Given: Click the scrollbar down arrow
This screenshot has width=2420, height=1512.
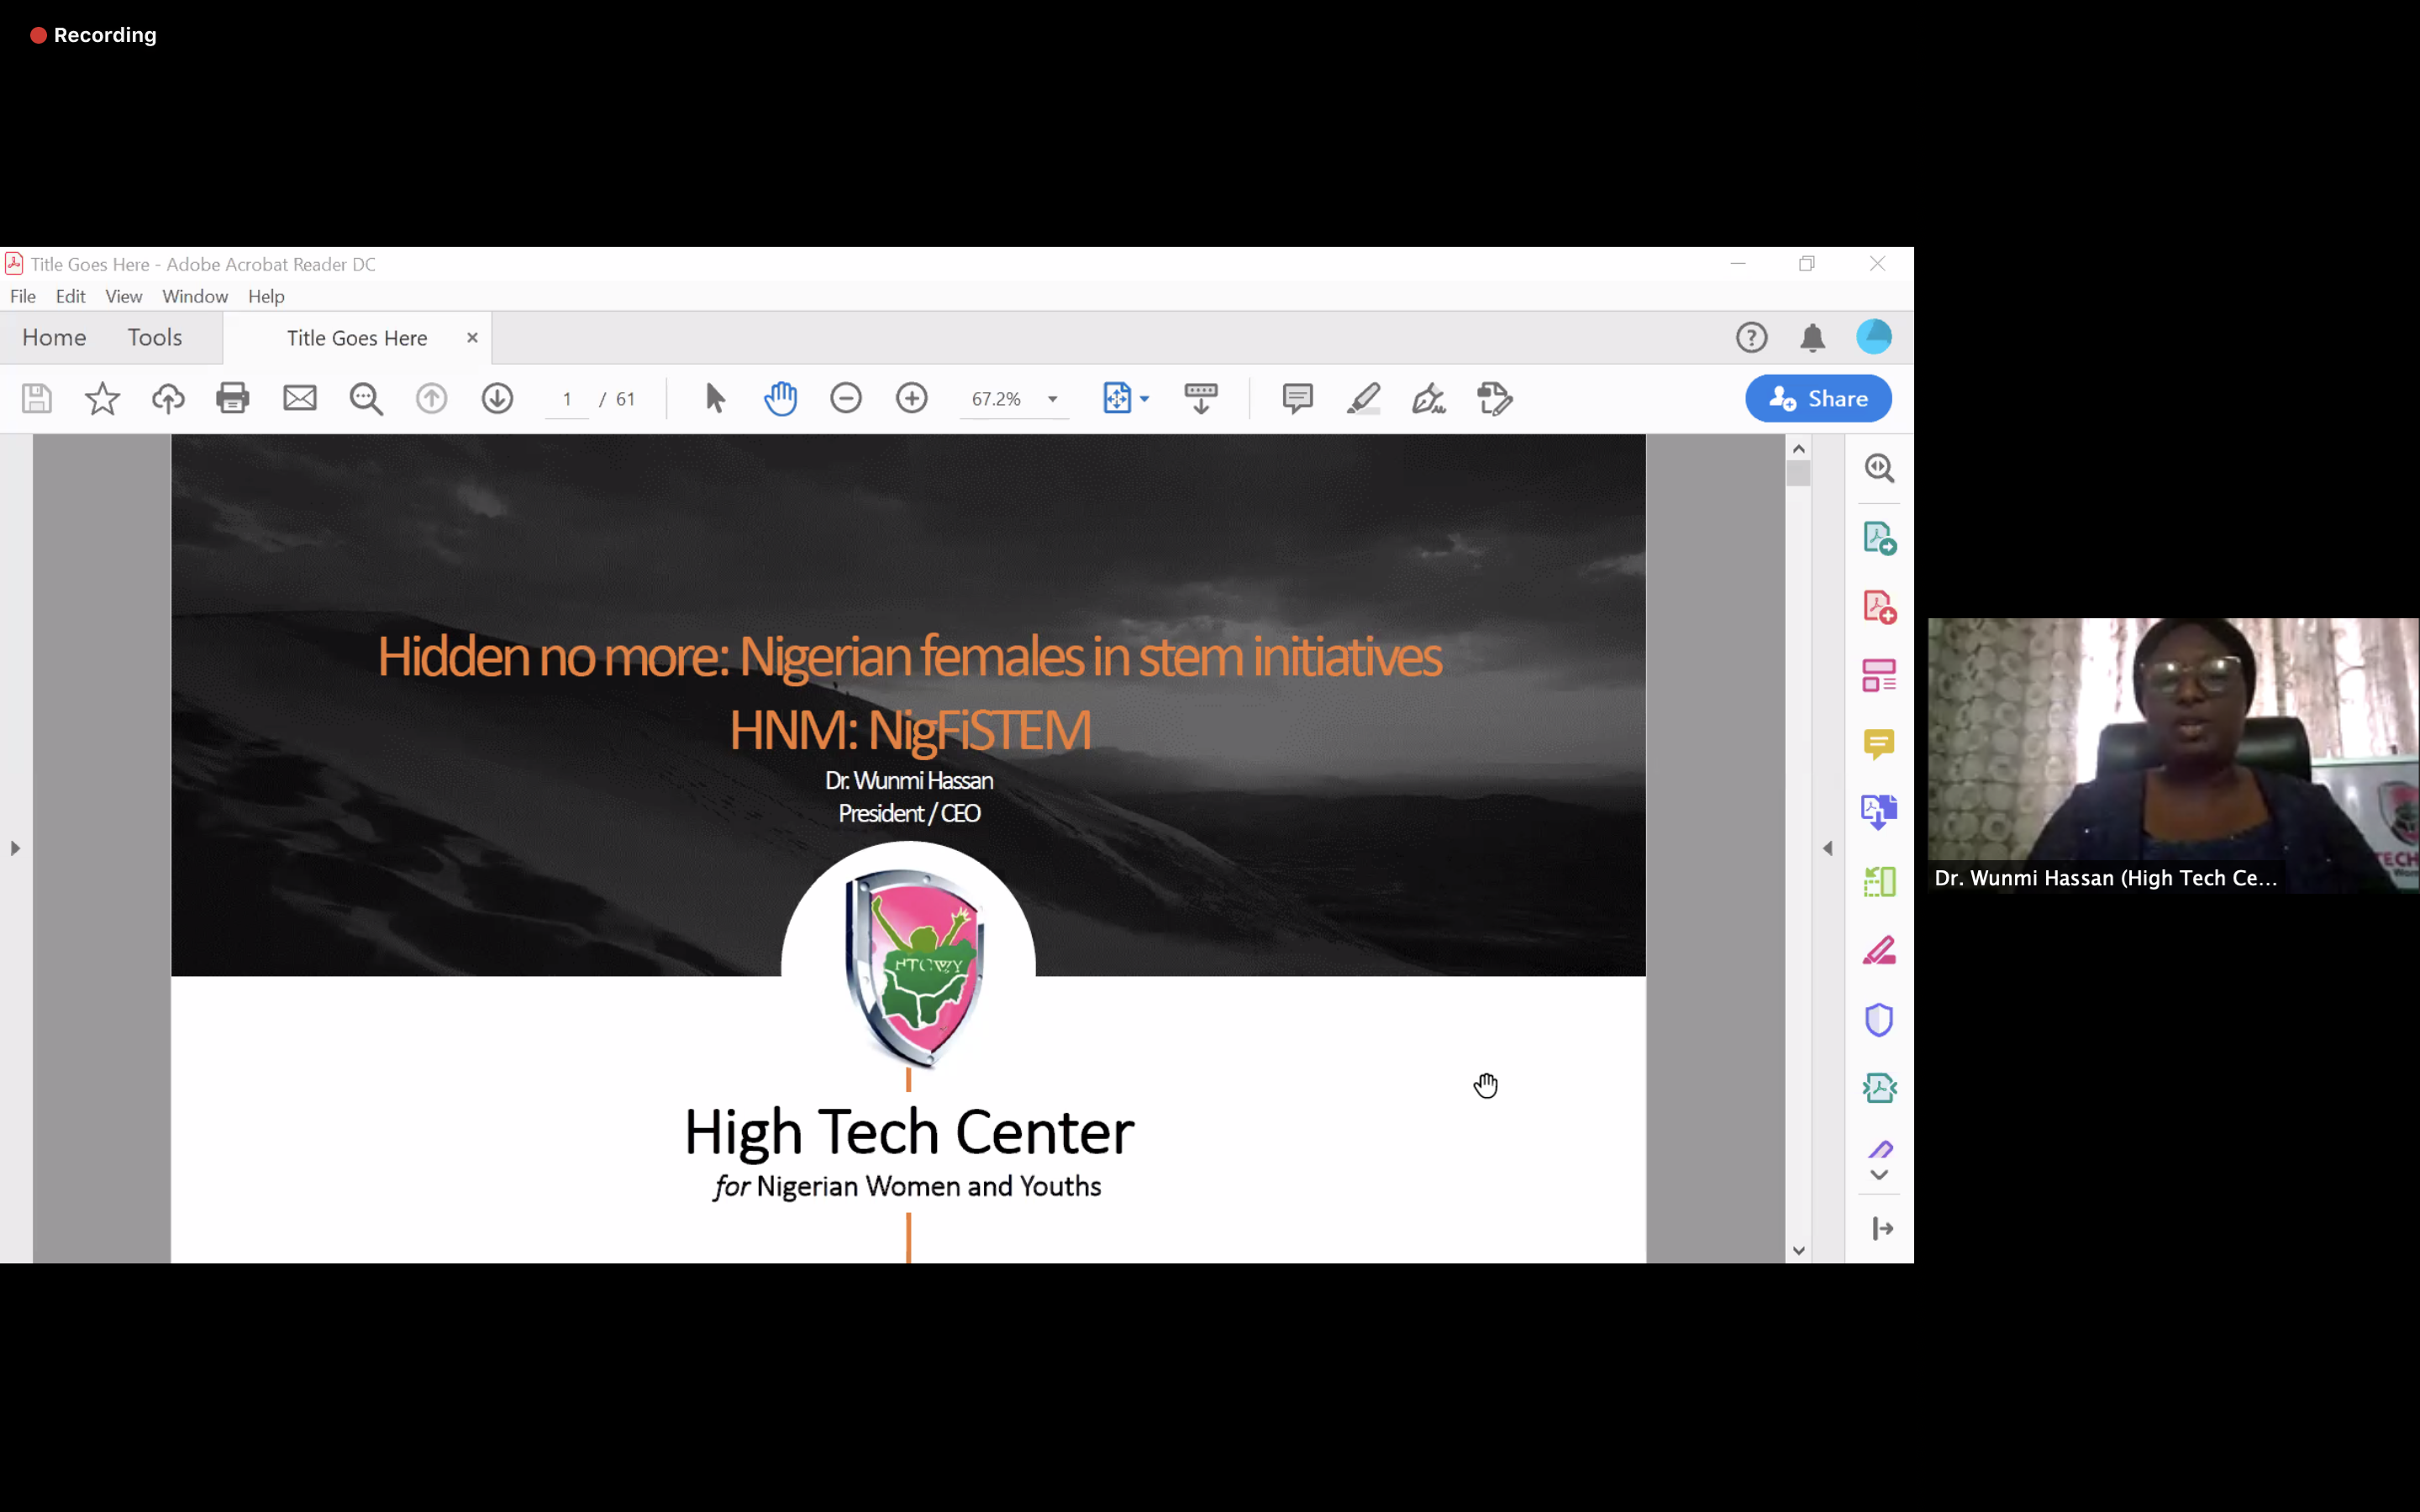Looking at the screenshot, I should 1799,1251.
